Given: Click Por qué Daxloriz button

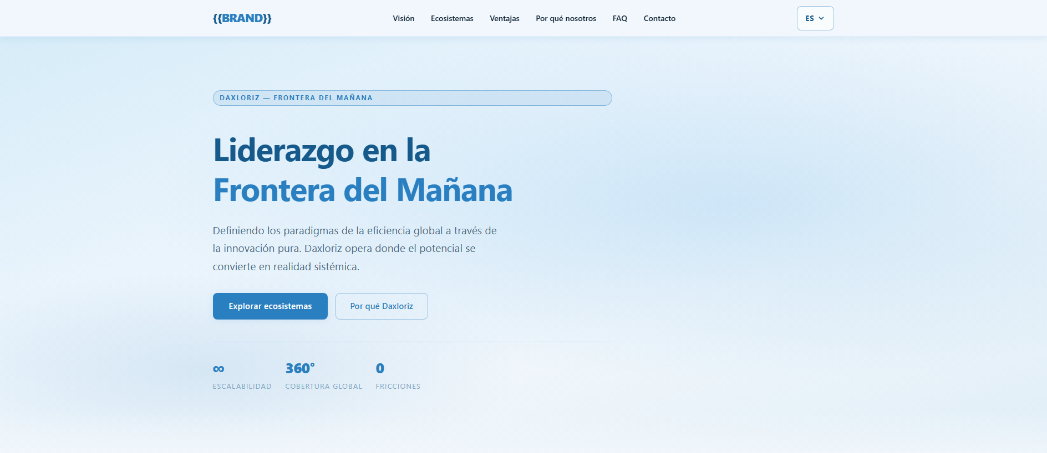Looking at the screenshot, I should pos(382,306).
